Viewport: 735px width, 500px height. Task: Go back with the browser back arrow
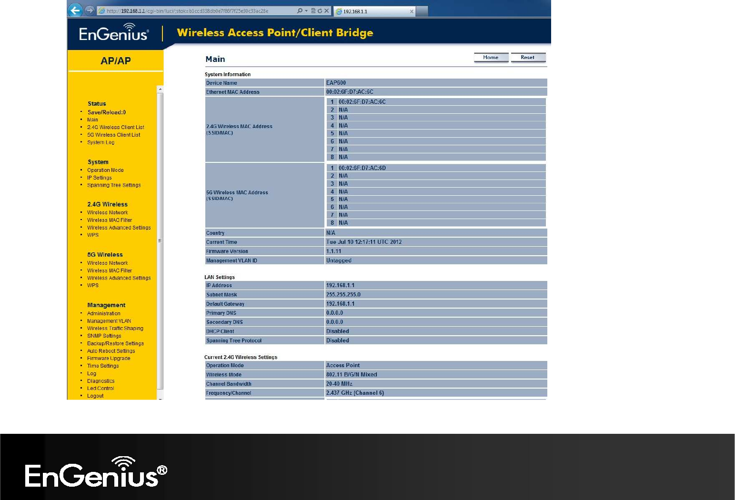pos(75,10)
